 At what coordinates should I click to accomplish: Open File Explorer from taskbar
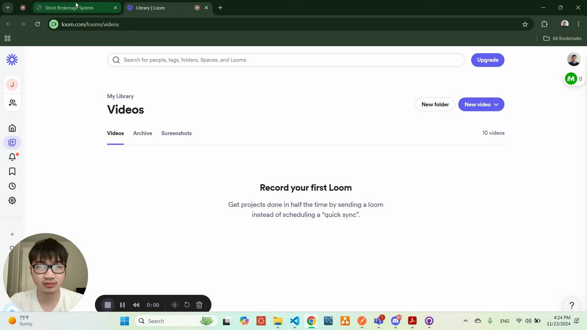[277, 321]
